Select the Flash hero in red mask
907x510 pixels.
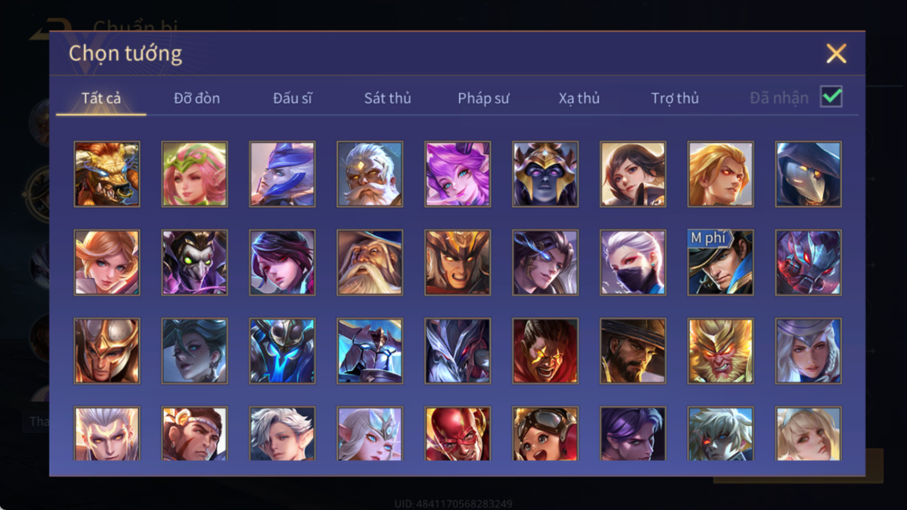click(458, 434)
